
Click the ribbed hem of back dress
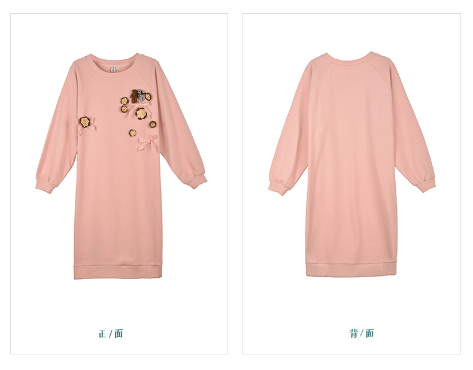[351, 269]
